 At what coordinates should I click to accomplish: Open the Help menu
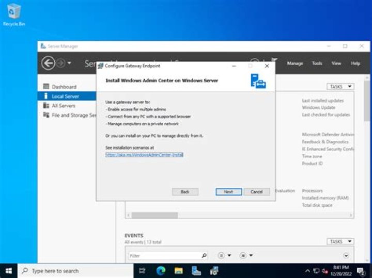point(355,63)
